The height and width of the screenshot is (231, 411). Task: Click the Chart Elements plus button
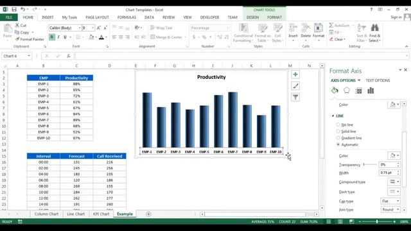click(x=295, y=74)
